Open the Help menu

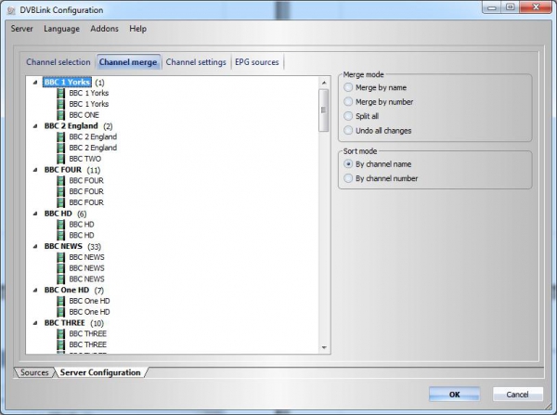137,29
